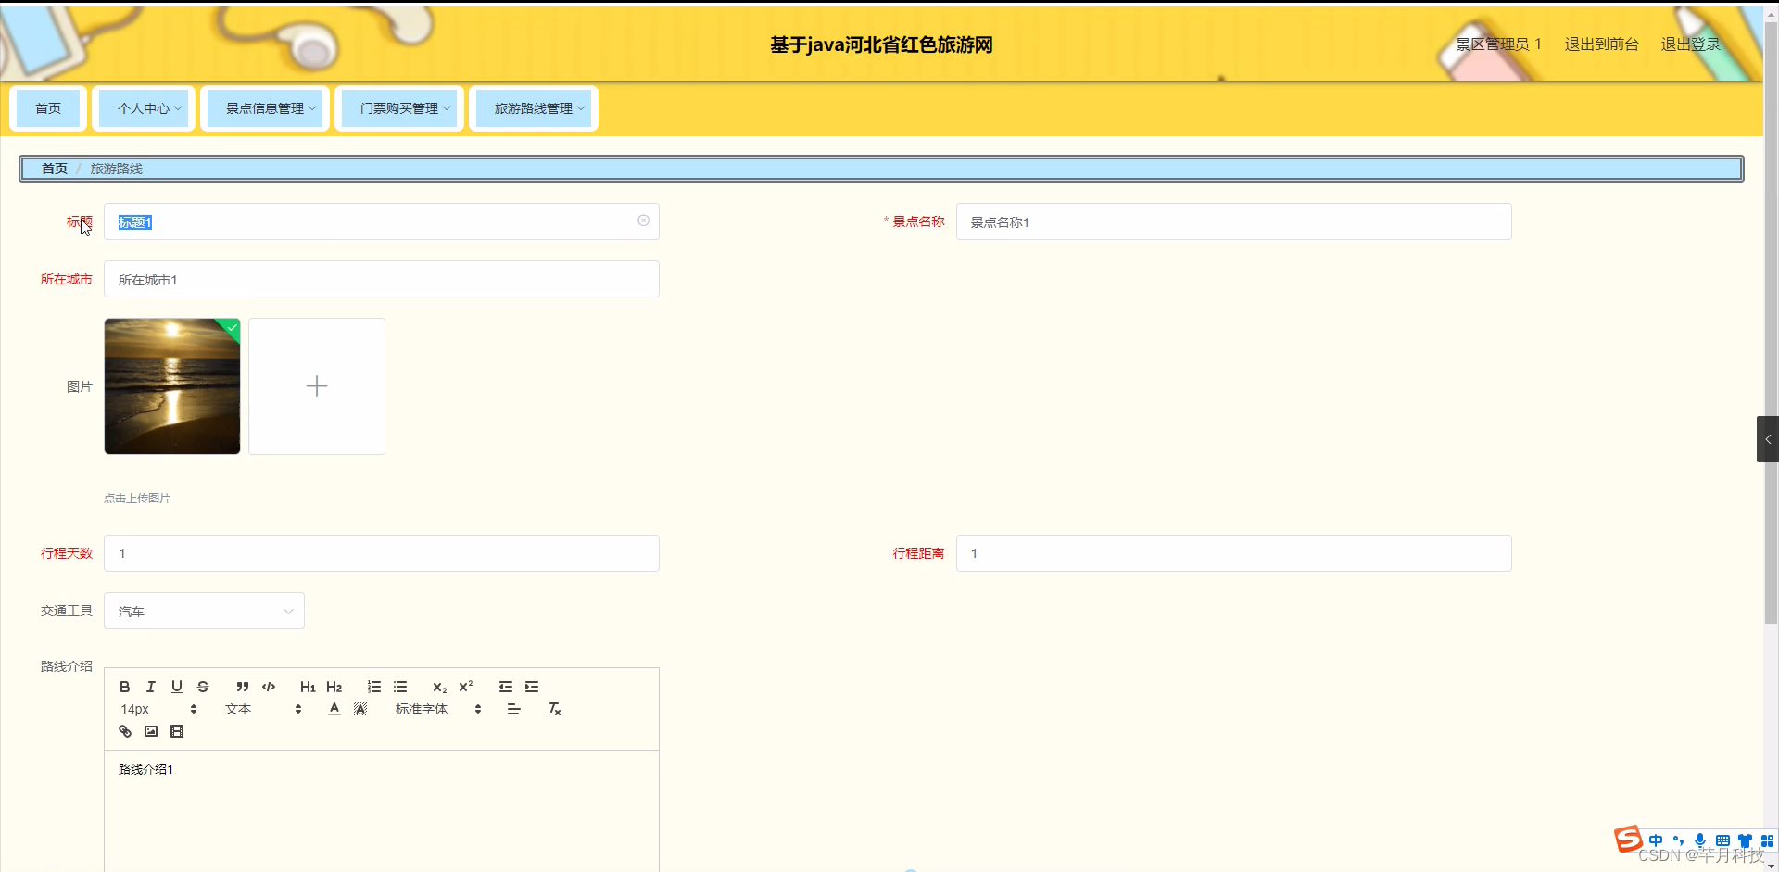Insert a video in route description
Image resolution: width=1779 pixels, height=872 pixels.
[x=176, y=730]
